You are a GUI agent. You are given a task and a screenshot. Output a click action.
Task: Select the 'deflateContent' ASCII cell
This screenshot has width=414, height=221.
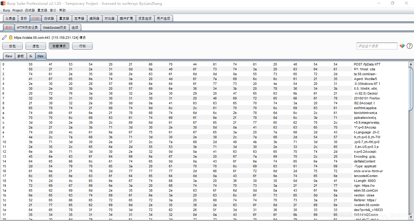tap(365, 161)
